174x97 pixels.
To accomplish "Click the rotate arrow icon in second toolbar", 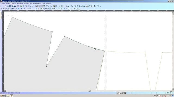I will pos(54,9).
